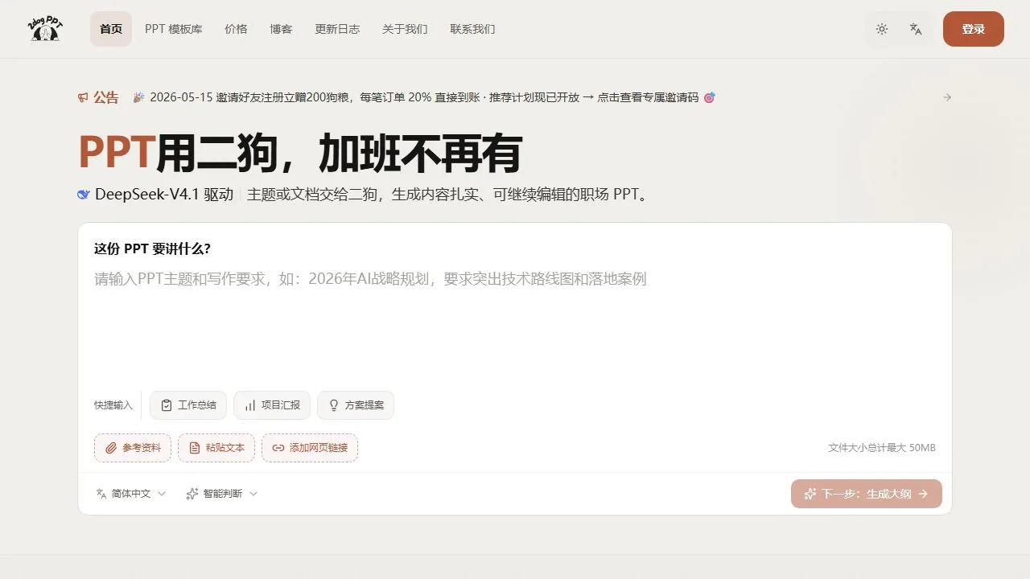Click 下一步：生成大纲 button

pyautogui.click(x=867, y=494)
